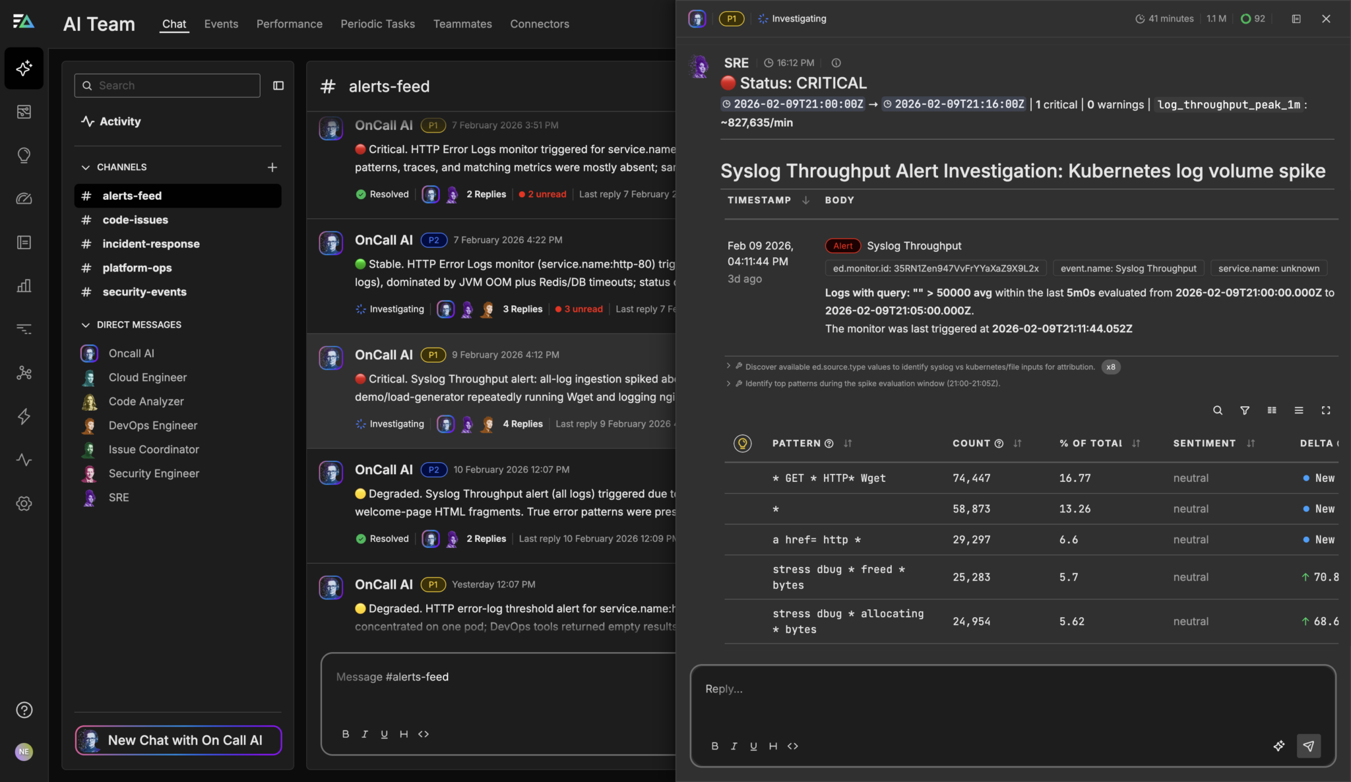Switch to the Events tab

pos(221,24)
